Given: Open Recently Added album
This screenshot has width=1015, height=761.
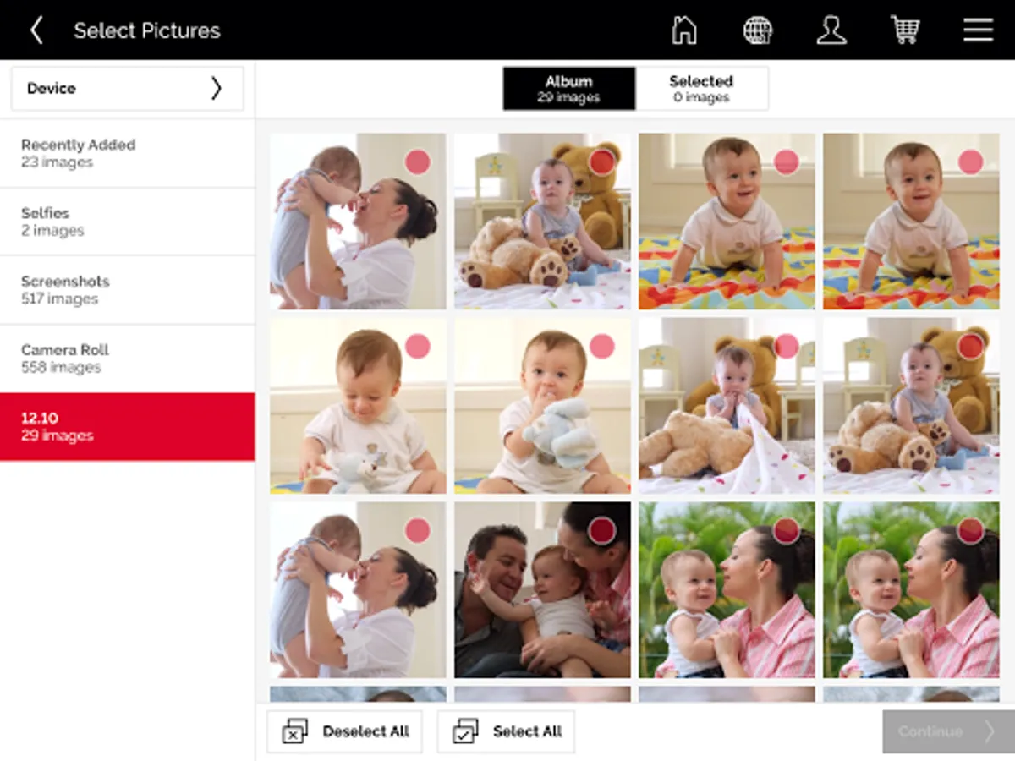Looking at the screenshot, I should [x=127, y=153].
